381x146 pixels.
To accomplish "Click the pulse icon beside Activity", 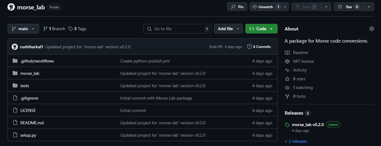I will (287, 70).
